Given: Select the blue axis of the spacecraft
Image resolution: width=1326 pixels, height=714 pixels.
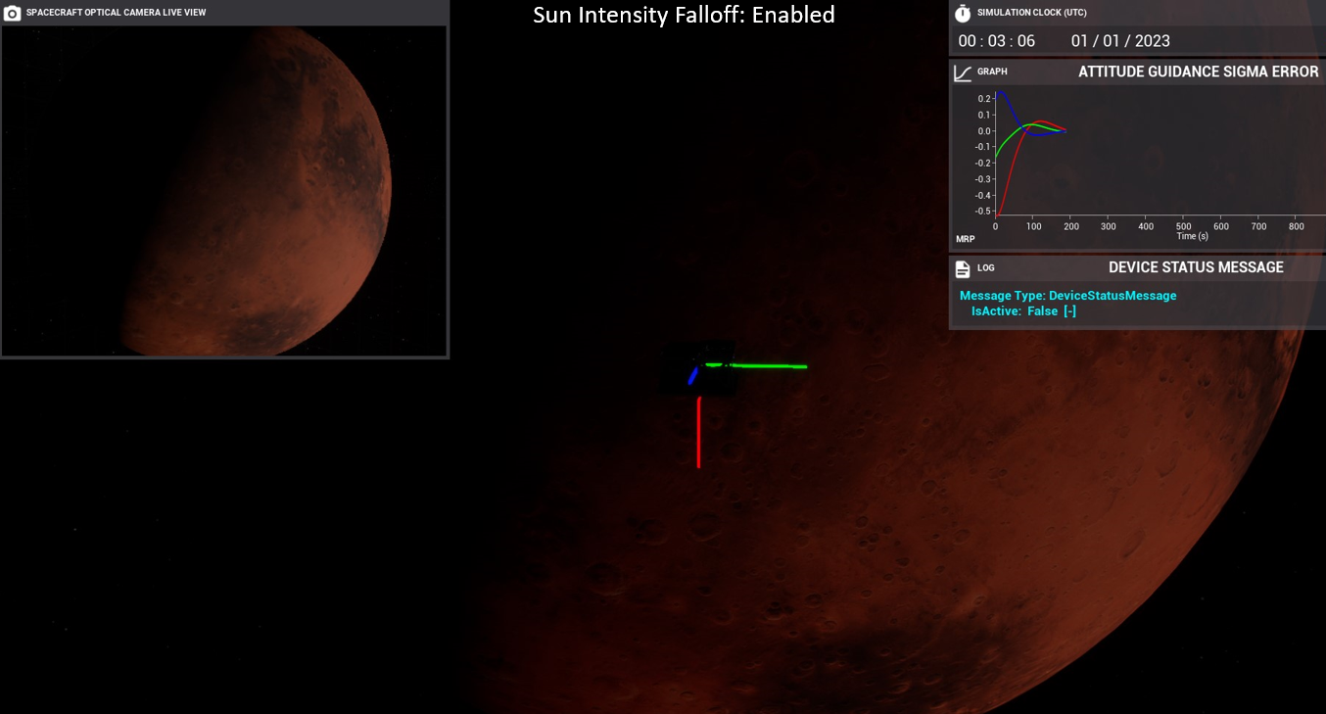Looking at the screenshot, I should pyautogui.click(x=692, y=376).
